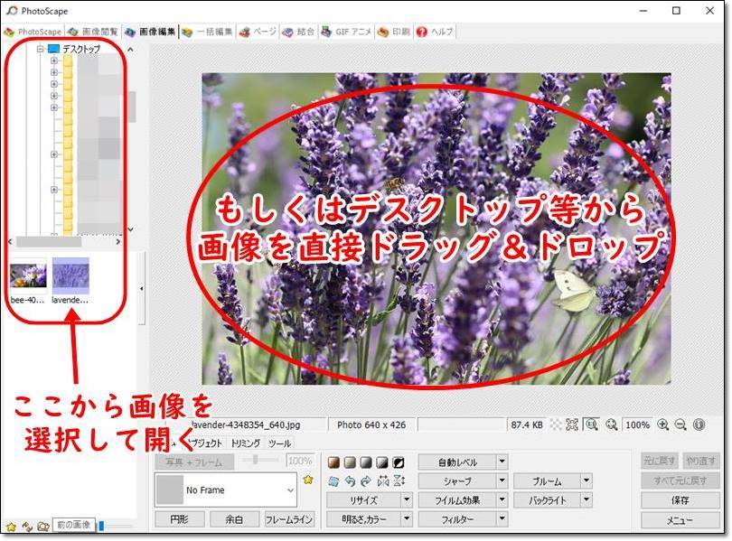Rotate the photo 90 degrees clockwise
Screen dimensions: 732x541
point(366,480)
